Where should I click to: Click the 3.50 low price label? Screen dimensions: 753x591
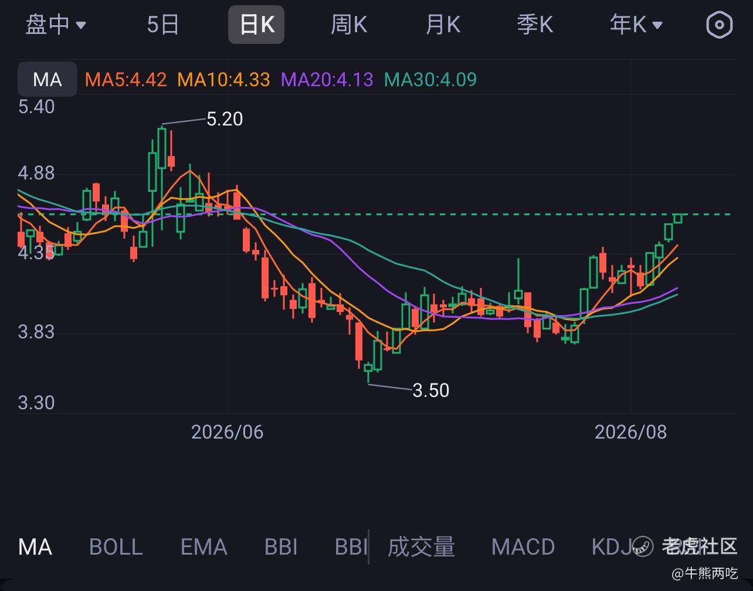(431, 390)
